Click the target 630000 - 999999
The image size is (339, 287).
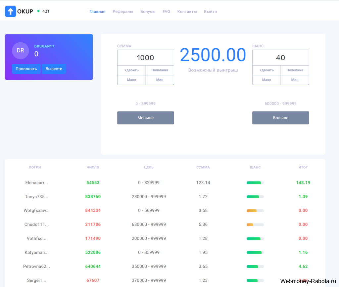point(149,225)
